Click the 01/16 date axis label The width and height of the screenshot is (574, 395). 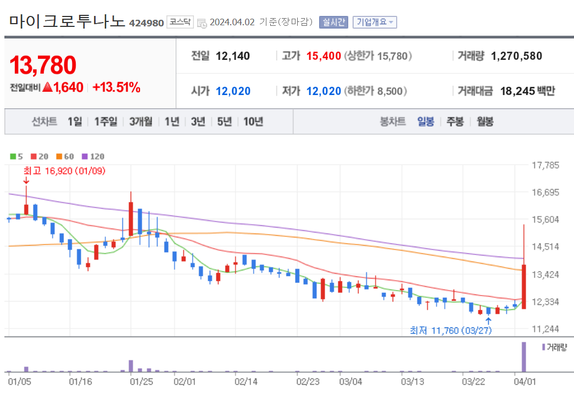81,382
